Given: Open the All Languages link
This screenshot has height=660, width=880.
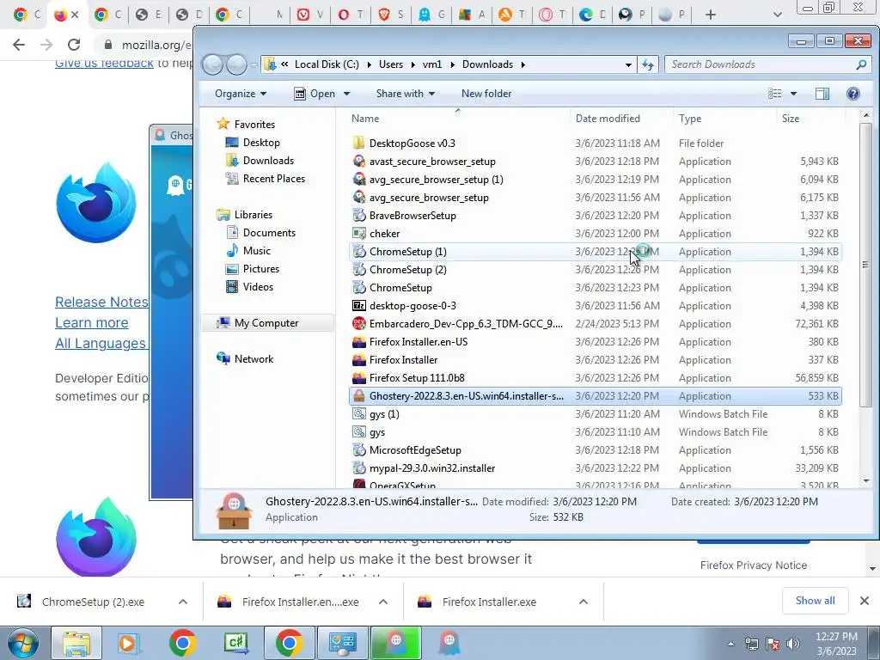Looking at the screenshot, I should tap(101, 344).
